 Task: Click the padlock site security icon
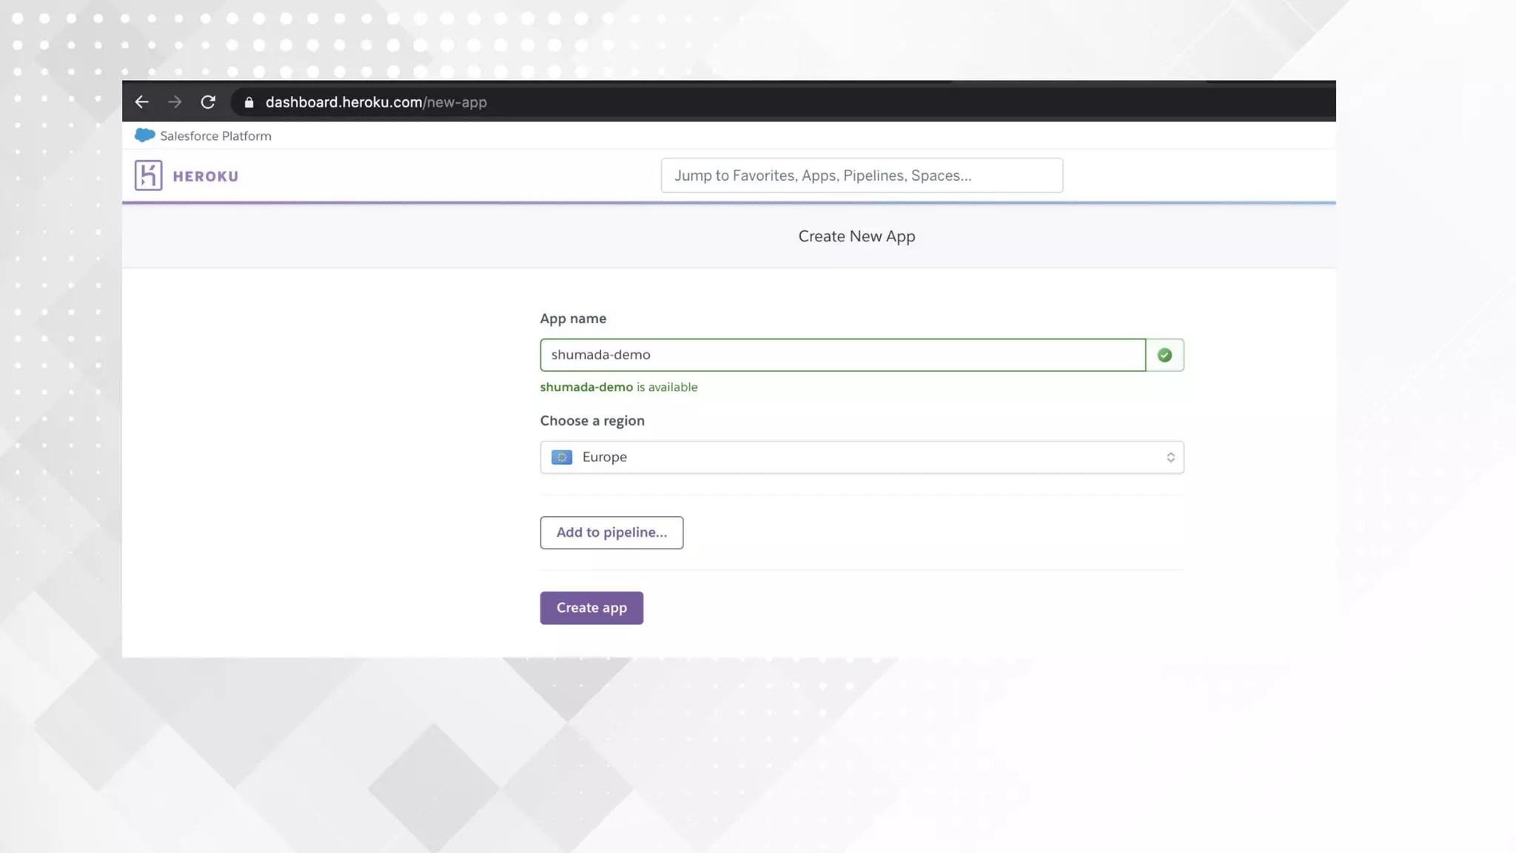249,103
